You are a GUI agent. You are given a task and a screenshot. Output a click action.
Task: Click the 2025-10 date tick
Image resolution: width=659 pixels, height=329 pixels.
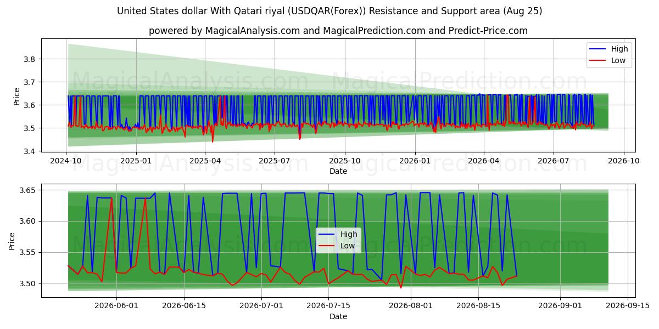tap(345, 161)
